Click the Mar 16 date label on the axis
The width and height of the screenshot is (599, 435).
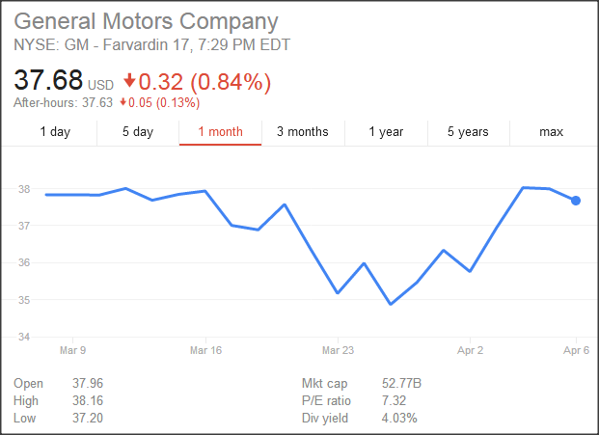click(x=206, y=350)
